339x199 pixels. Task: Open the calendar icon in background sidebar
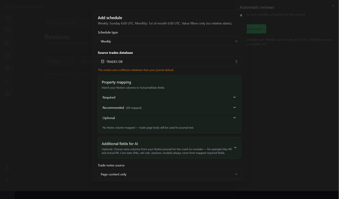pos(7,56)
